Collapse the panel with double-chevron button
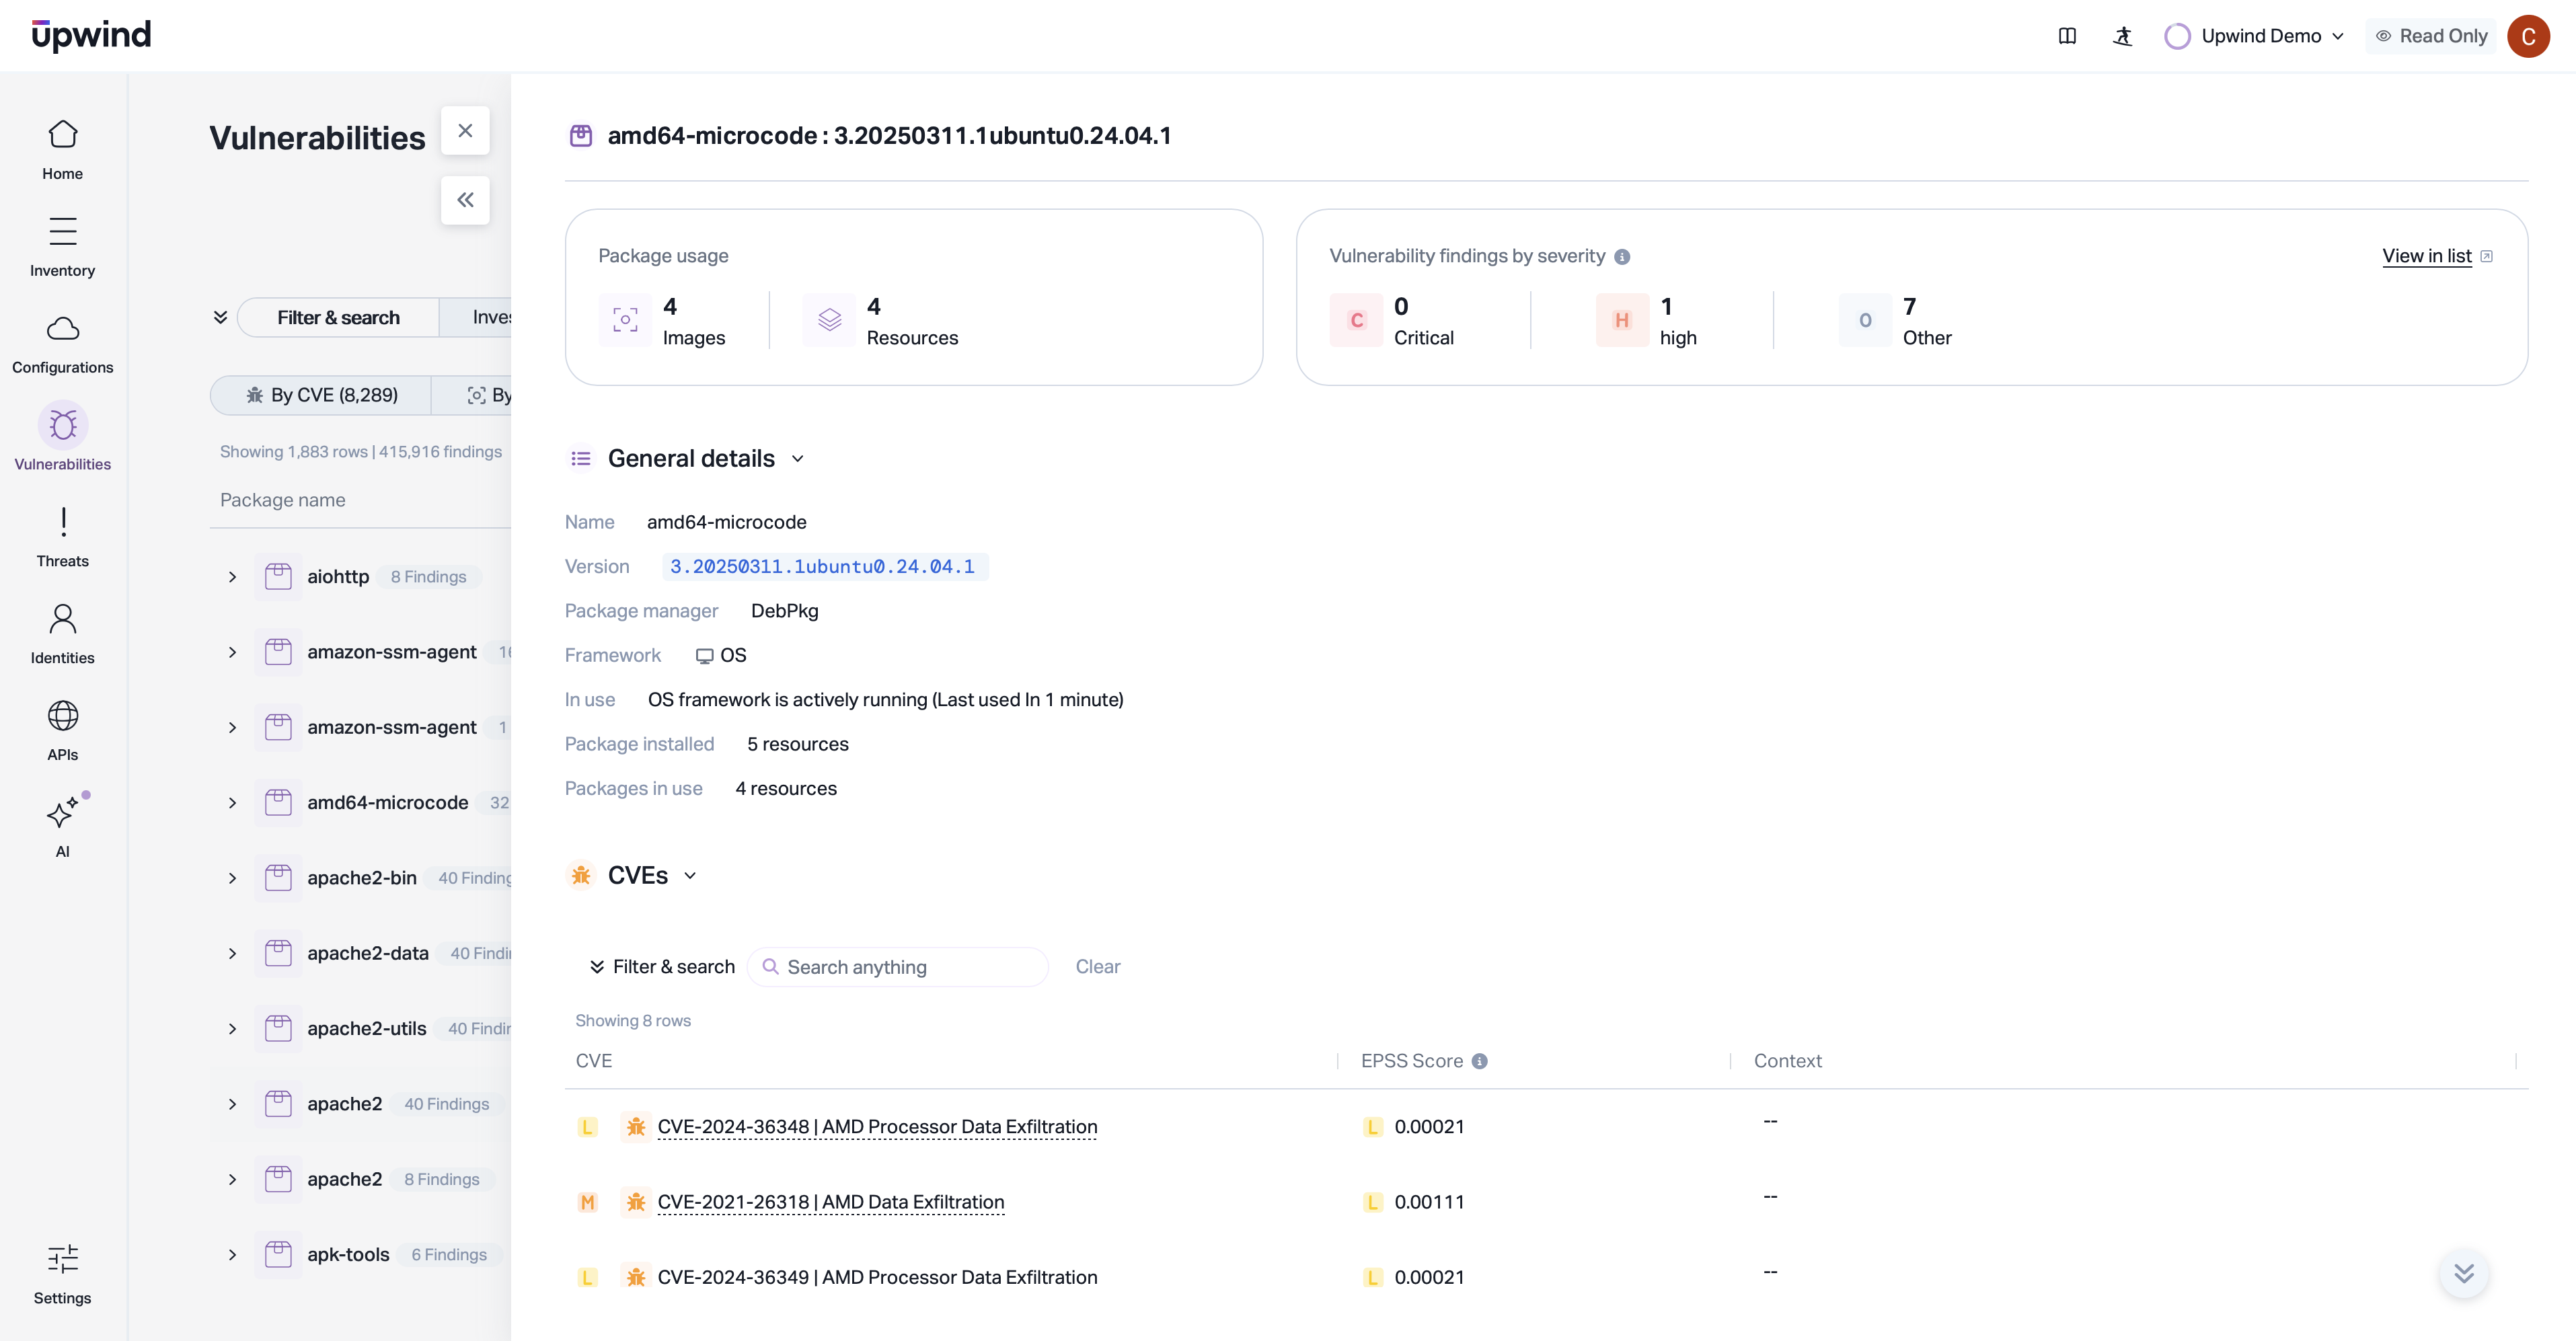Screen dimensions: 2576x1341 click(x=465, y=200)
